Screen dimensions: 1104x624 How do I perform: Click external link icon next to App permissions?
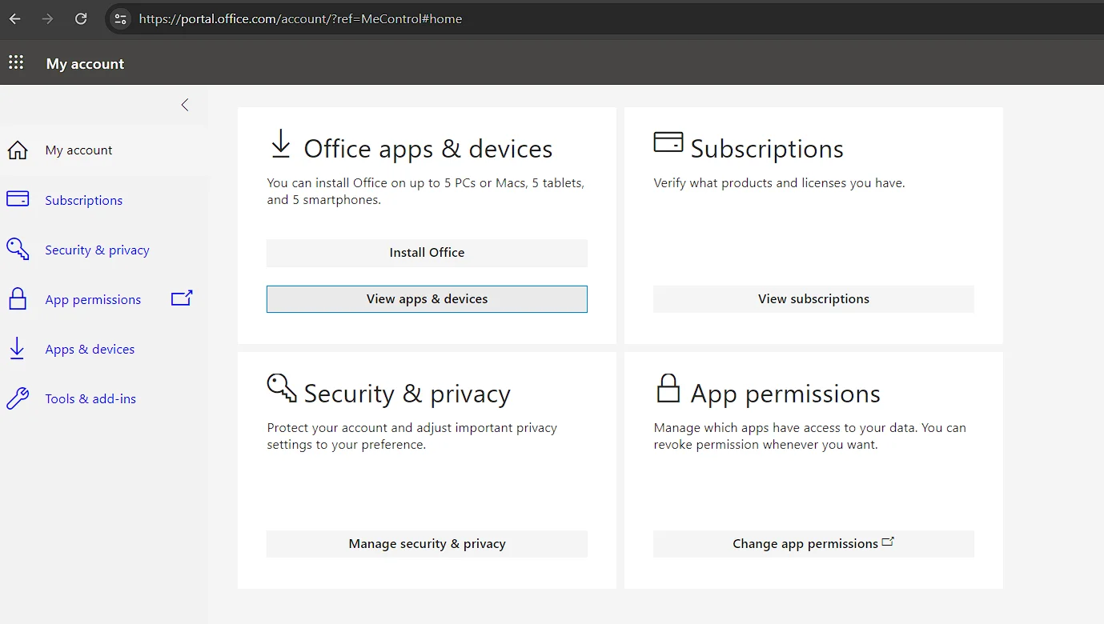pos(182,298)
